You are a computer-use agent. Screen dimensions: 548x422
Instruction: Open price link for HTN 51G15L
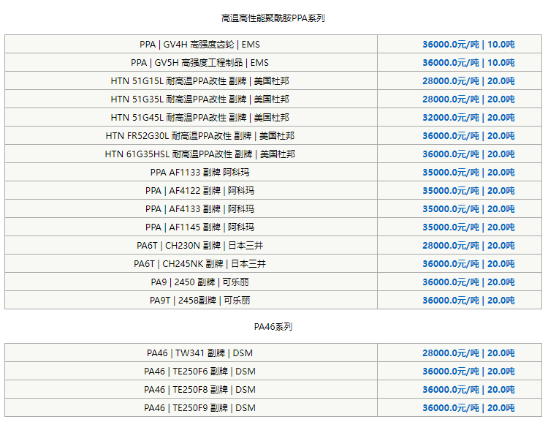(468, 81)
